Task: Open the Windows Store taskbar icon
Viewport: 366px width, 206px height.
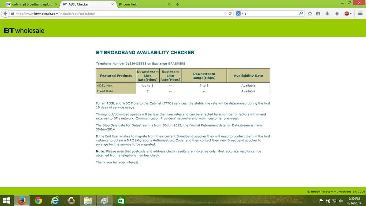Action: [121, 201]
